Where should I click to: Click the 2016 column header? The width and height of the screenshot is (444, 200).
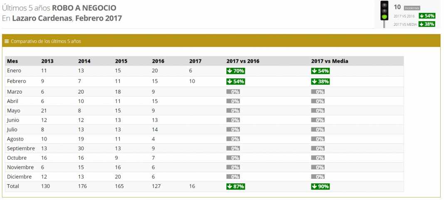158,61
